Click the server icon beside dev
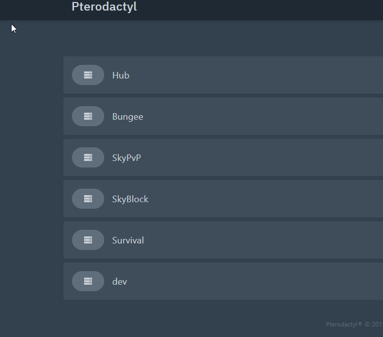The image size is (383, 337). (88, 281)
